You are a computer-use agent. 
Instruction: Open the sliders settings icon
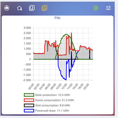tap(109, 8)
